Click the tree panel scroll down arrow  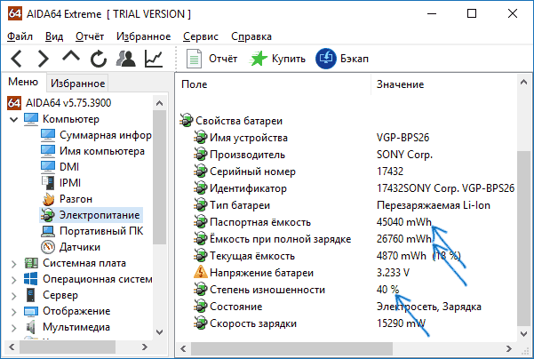(159, 331)
